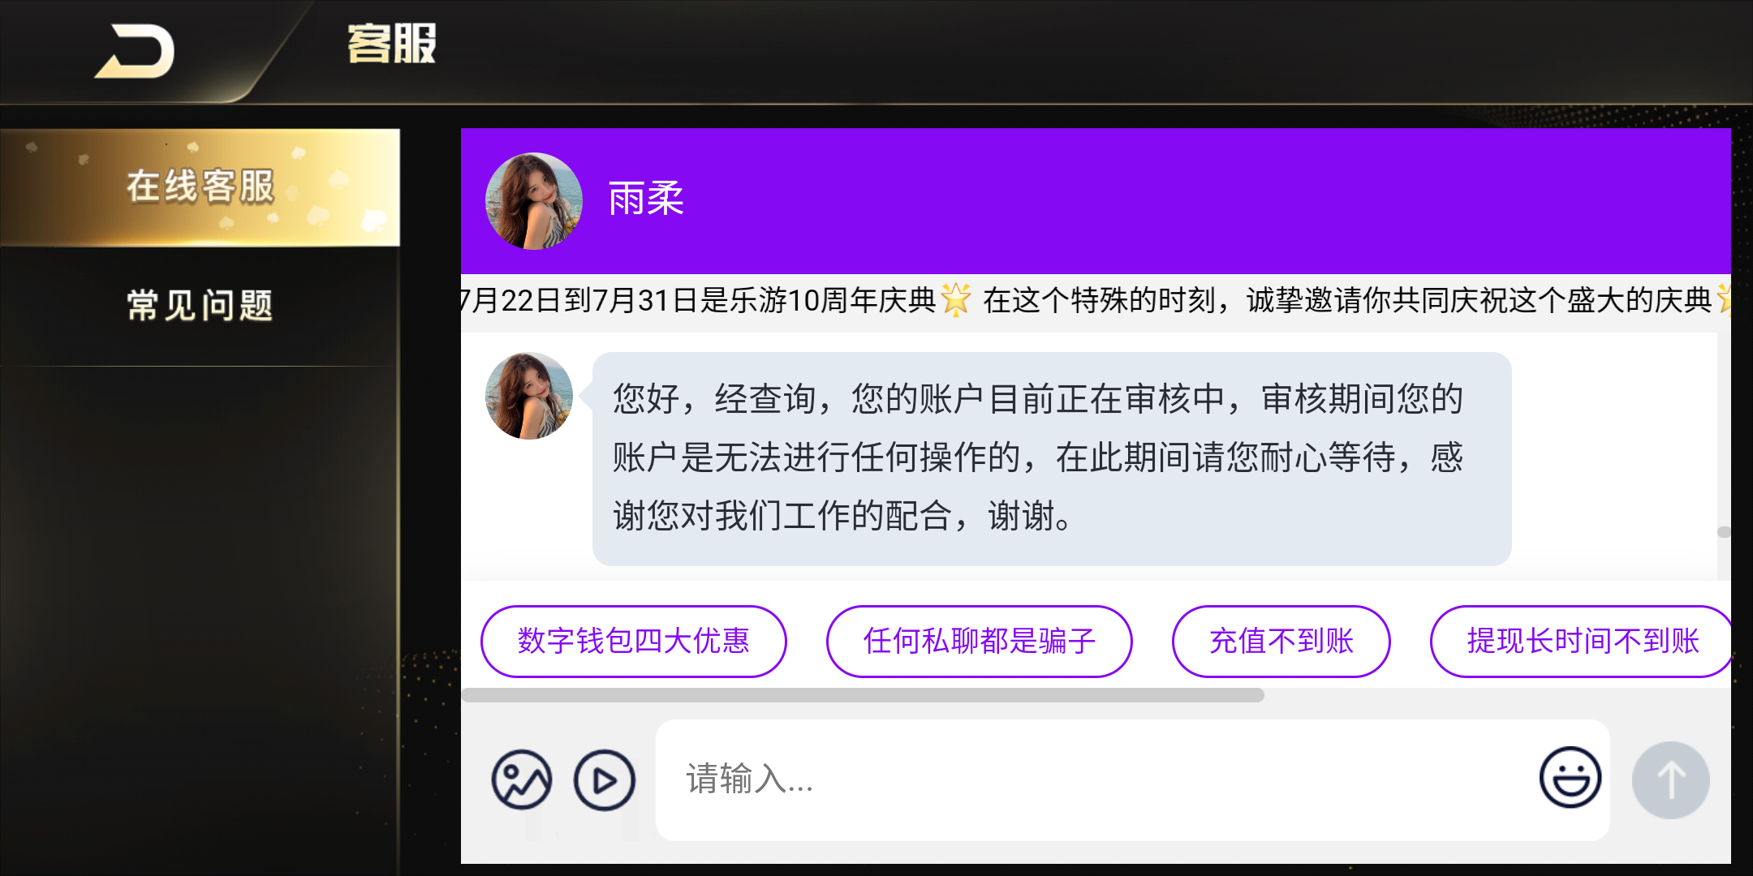Click the 客服 page title
Screen dimensions: 1753x876
pyautogui.click(x=392, y=44)
